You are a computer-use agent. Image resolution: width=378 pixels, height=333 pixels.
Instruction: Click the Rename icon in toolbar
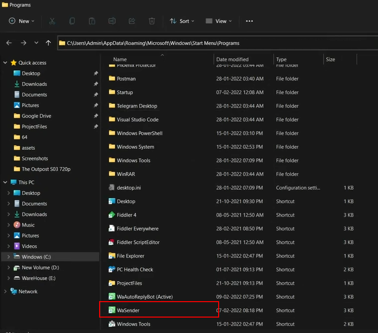(x=112, y=21)
